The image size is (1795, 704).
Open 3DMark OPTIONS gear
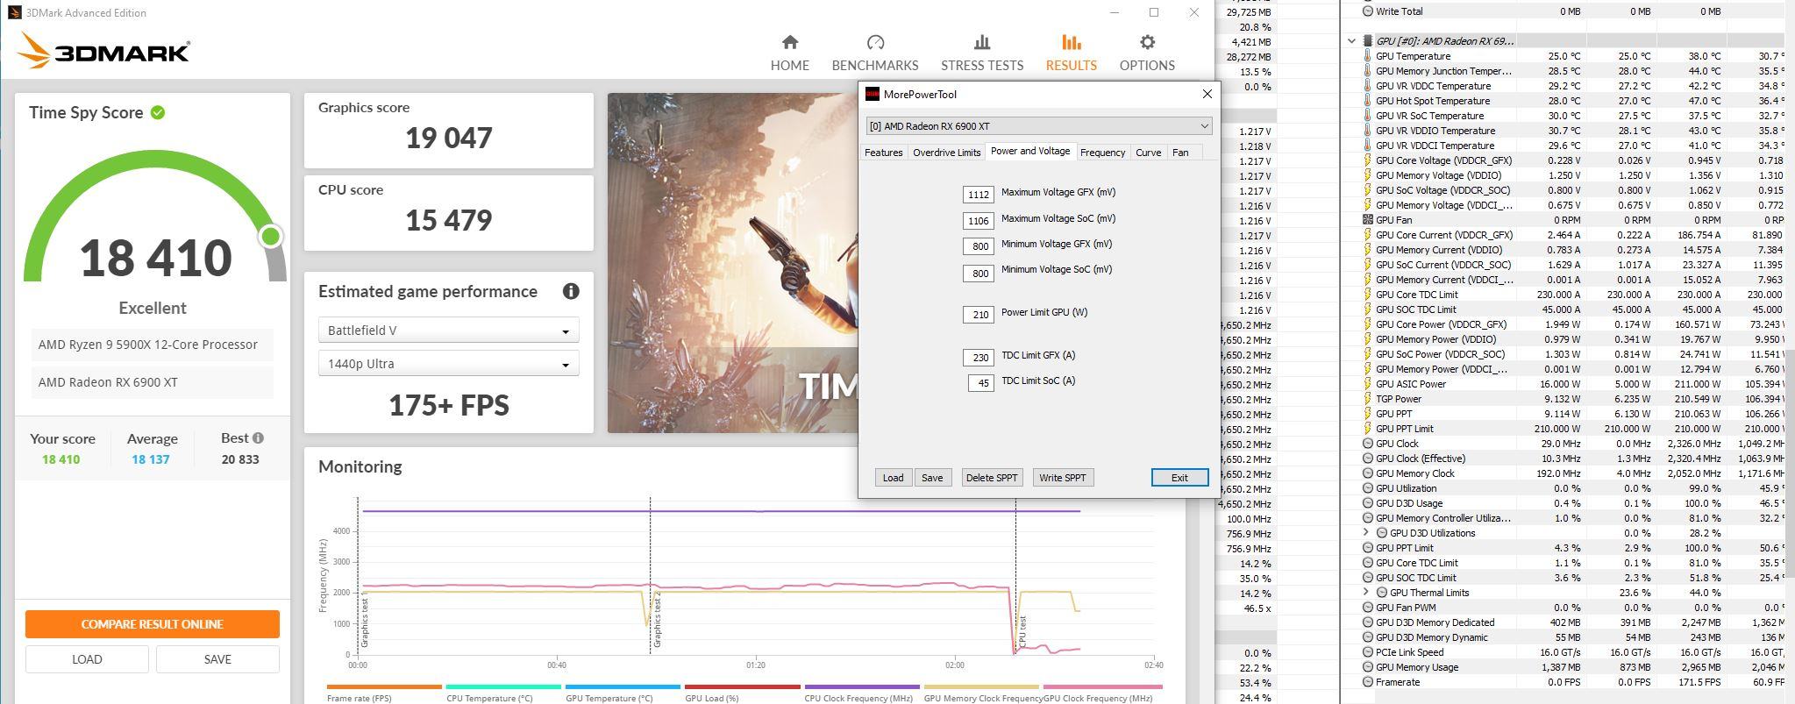pyautogui.click(x=1147, y=53)
